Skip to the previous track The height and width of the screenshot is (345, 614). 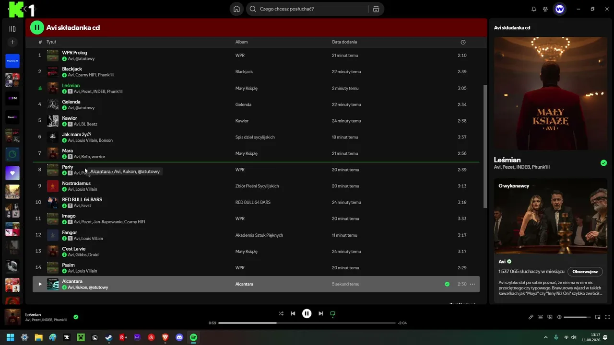tap(293, 313)
